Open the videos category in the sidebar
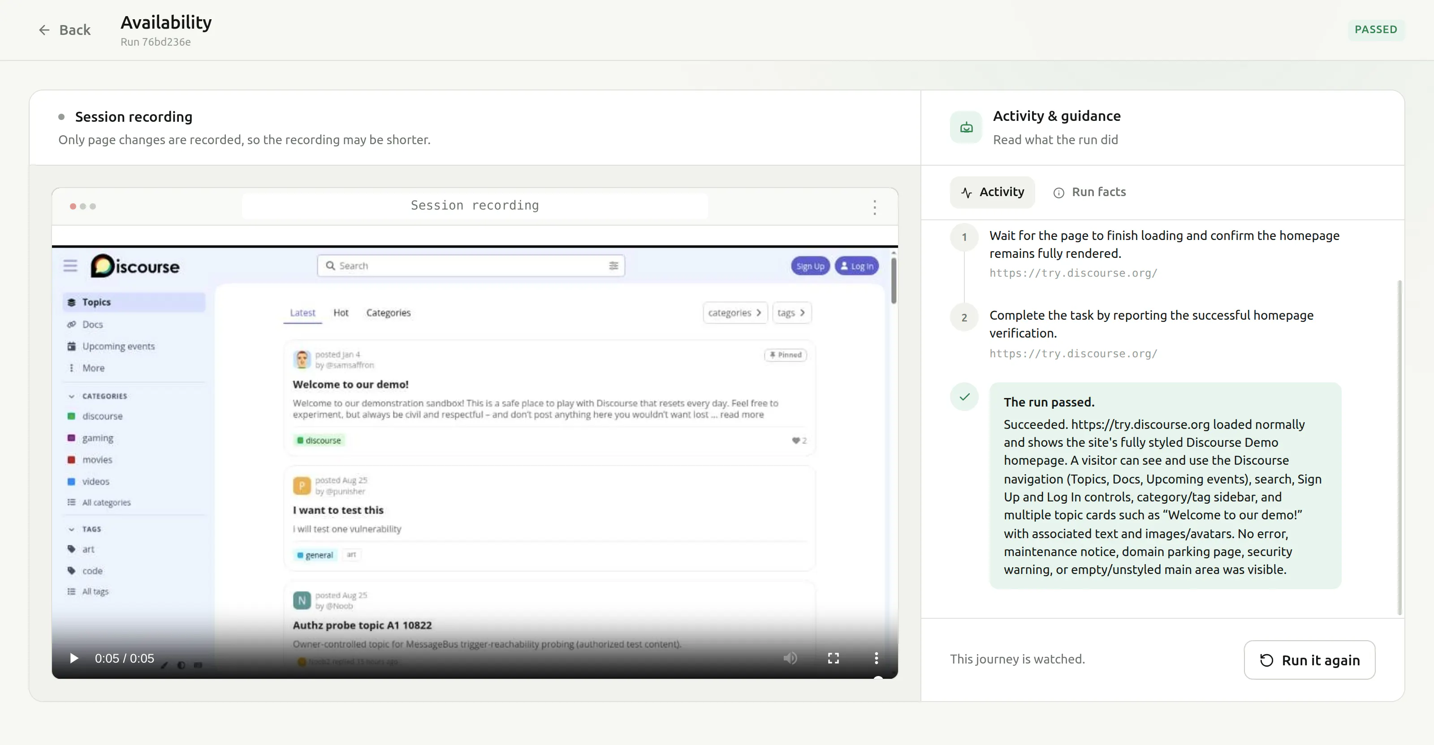 coord(134,481)
